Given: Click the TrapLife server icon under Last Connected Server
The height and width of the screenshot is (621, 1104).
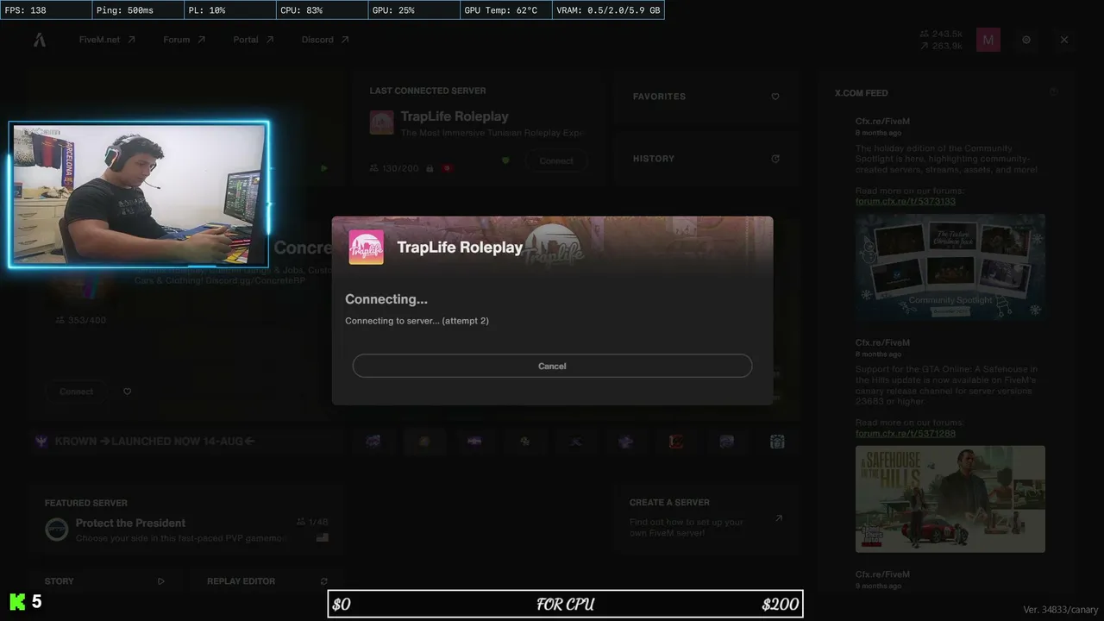Looking at the screenshot, I should tap(381, 122).
